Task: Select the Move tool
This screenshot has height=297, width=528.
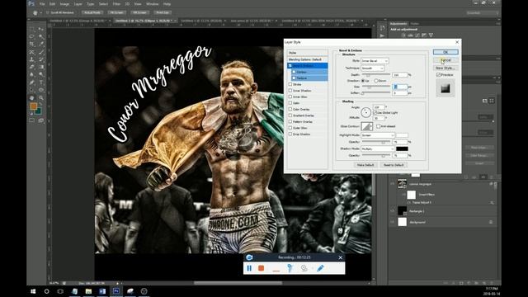Action: [40, 29]
